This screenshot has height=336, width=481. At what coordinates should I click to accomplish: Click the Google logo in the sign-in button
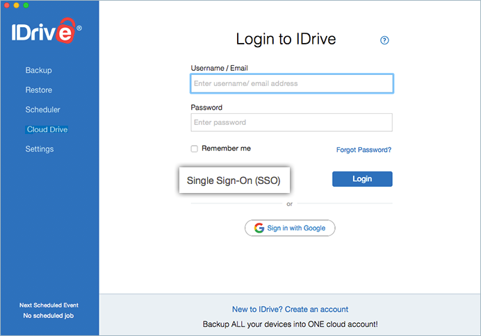click(259, 228)
